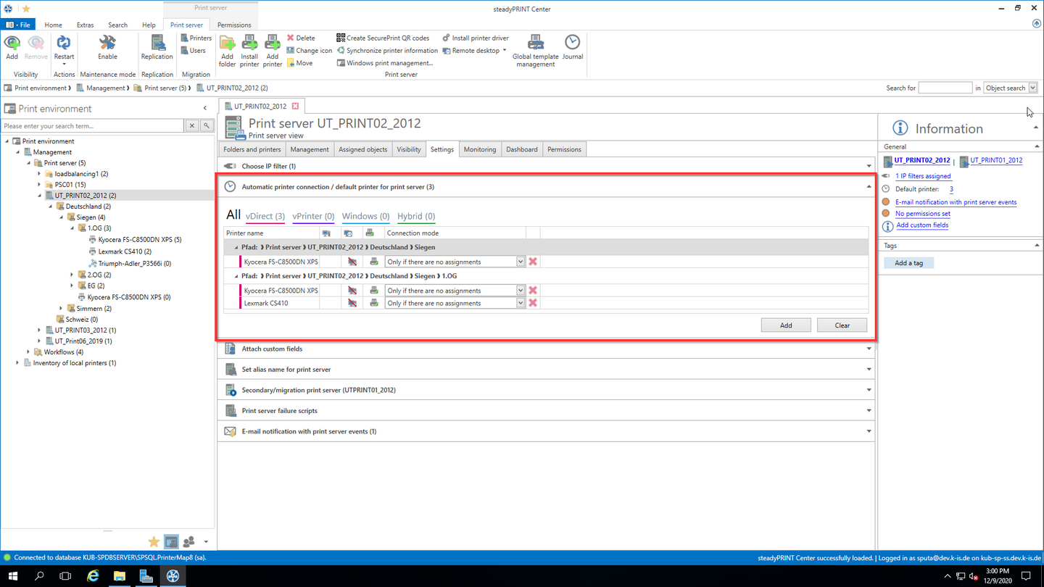1044x587 pixels.
Task: Open connection mode dropdown for Lexmark CS410
Action: [521, 303]
